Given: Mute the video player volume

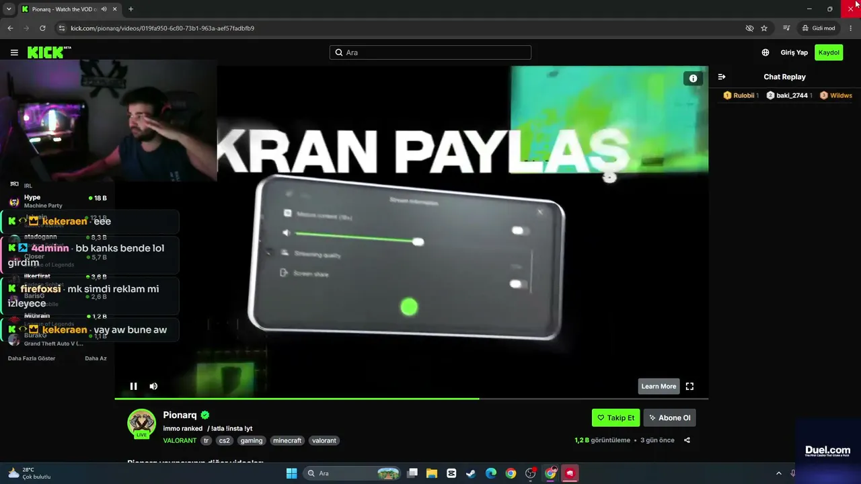Looking at the screenshot, I should [x=153, y=386].
